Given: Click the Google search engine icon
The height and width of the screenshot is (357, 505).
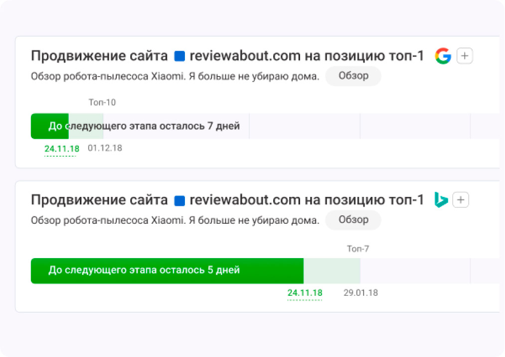Looking at the screenshot, I should click(443, 56).
